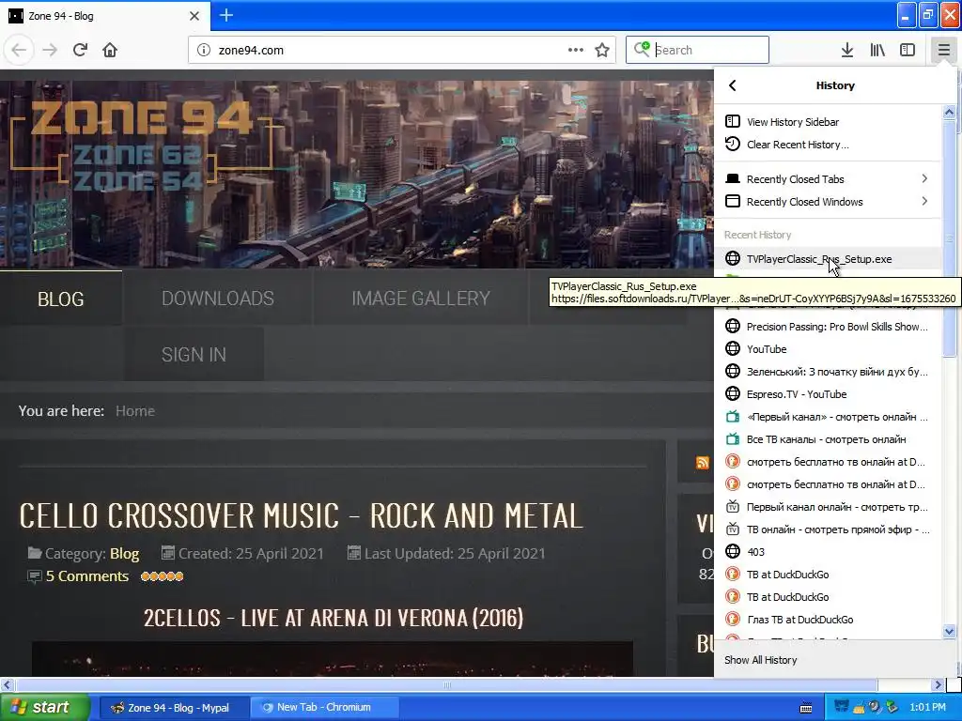Select the SIGN IN navigation tab
The width and height of the screenshot is (962, 721).
tap(194, 354)
